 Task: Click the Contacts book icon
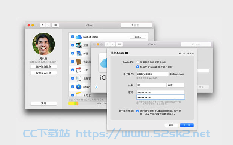click(79, 62)
